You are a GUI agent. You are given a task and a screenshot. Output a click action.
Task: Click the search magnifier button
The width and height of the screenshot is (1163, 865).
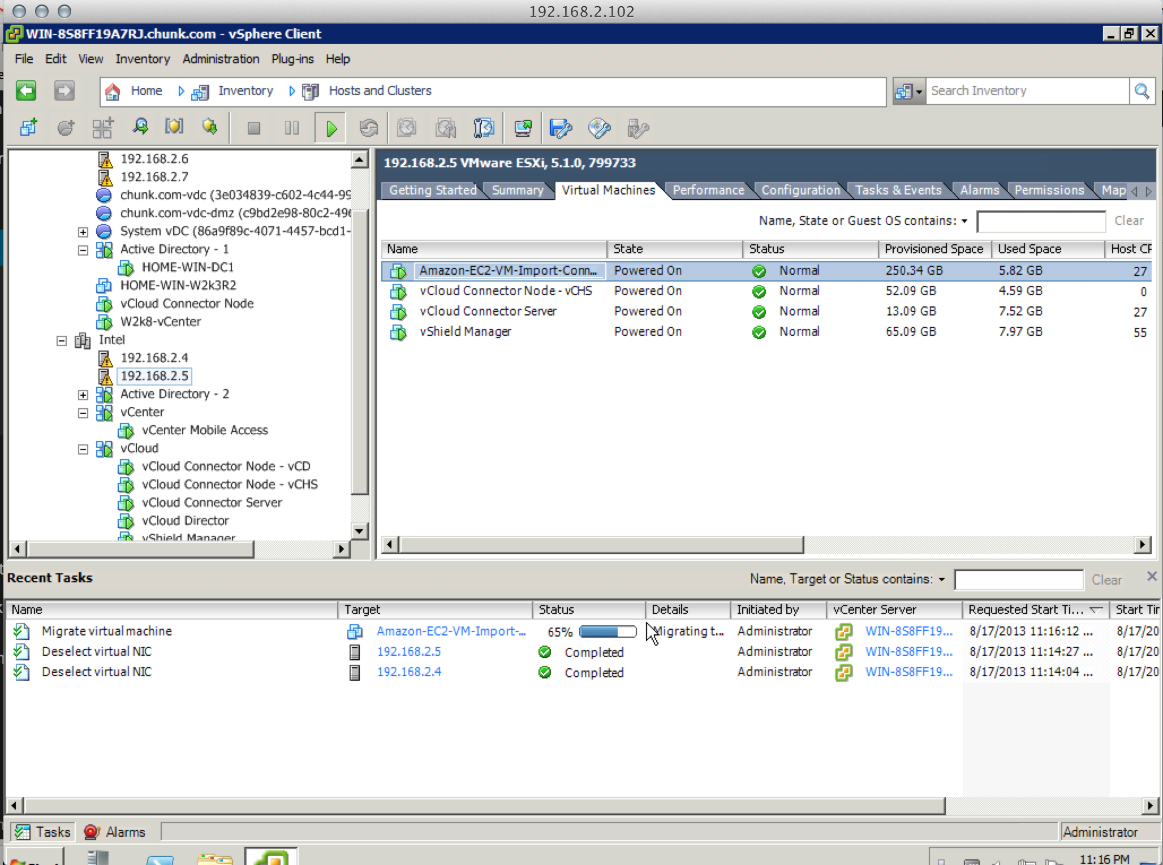point(1142,91)
